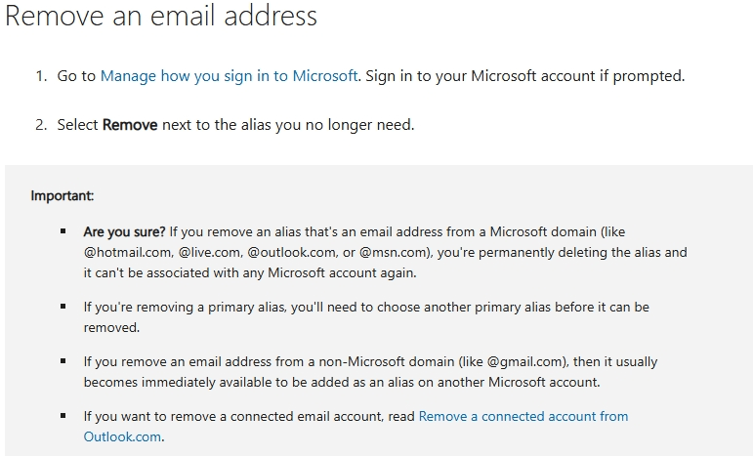
Task: Open the Manage how you sign in to Microsoft link
Action: pos(229,75)
